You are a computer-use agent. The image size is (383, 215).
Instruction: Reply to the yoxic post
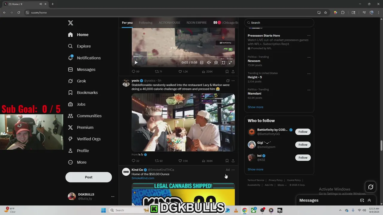[x=136, y=161]
